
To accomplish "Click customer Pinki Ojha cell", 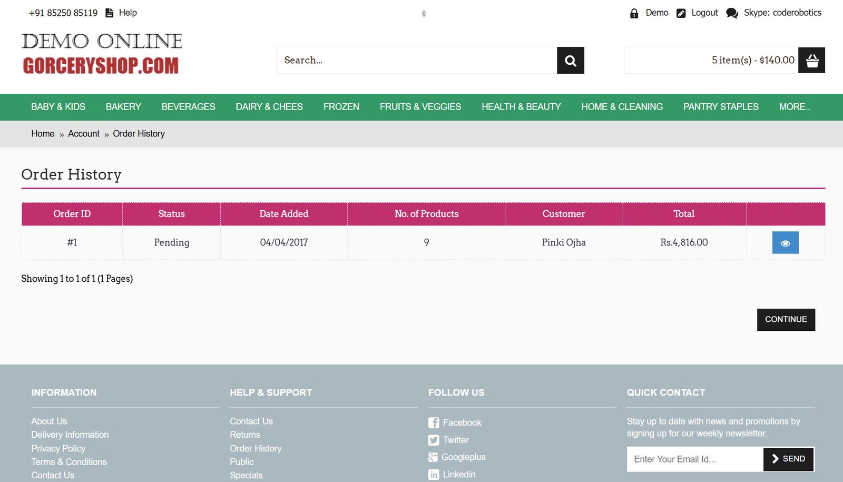I will coord(564,243).
